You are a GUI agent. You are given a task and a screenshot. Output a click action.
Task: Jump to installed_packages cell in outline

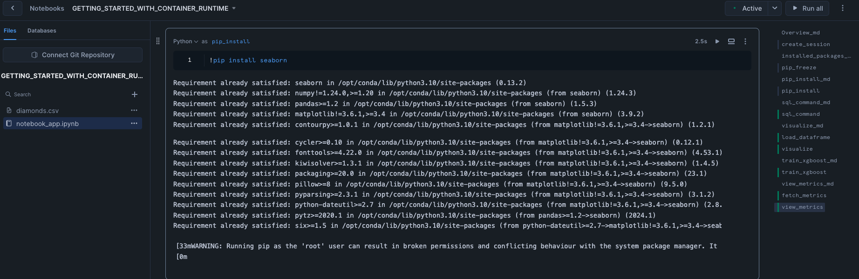[816, 56]
